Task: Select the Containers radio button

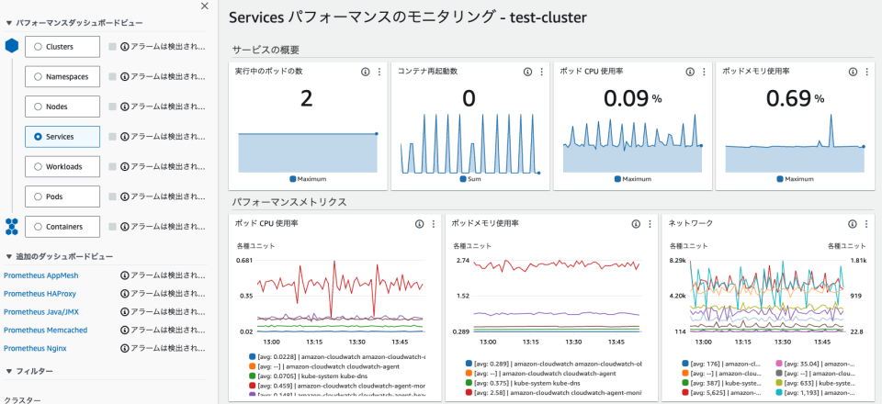Action: click(x=39, y=227)
